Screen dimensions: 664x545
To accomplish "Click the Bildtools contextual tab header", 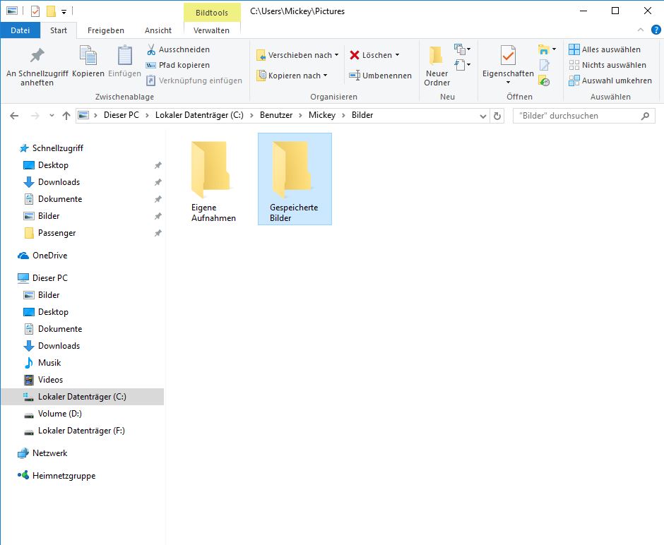I will tap(212, 13).
